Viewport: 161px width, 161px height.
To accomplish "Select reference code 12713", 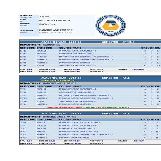I will [x=23, y=57].
